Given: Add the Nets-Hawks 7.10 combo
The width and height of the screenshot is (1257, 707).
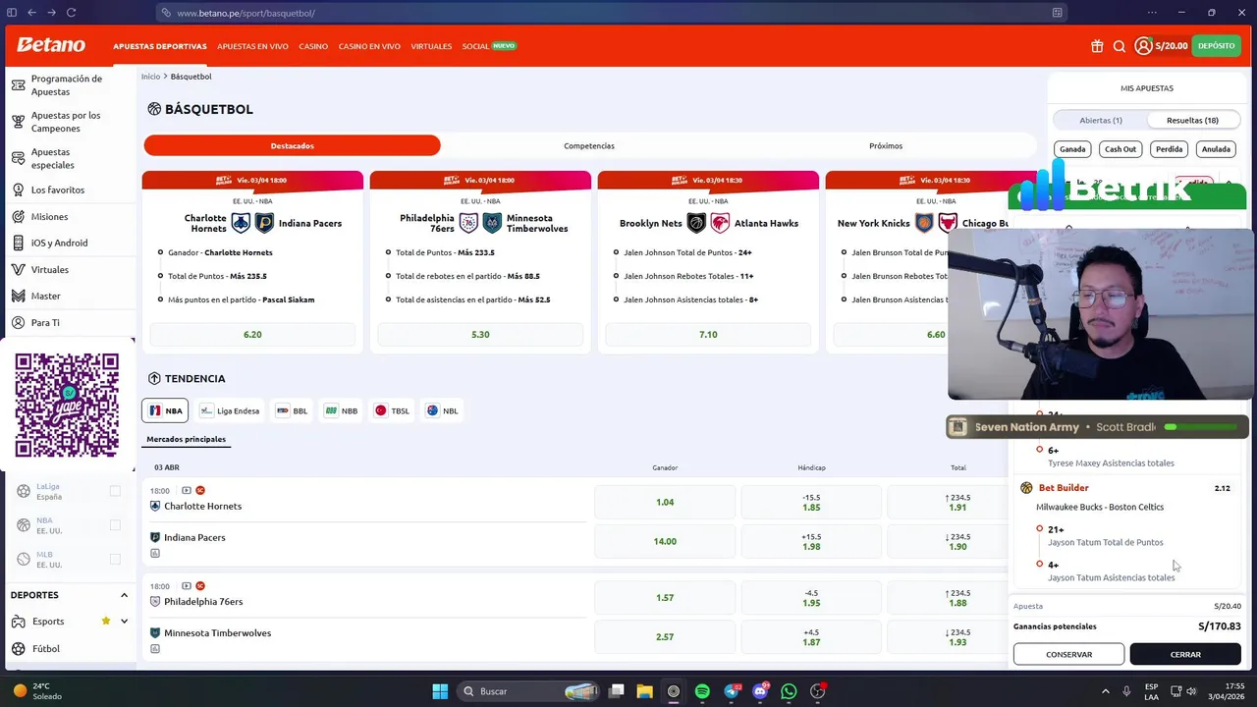Looking at the screenshot, I should tap(708, 334).
